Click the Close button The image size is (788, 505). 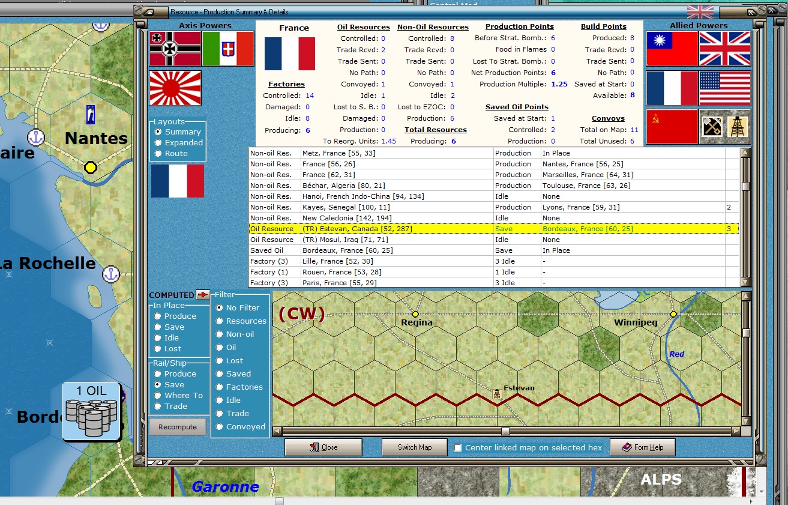(323, 447)
